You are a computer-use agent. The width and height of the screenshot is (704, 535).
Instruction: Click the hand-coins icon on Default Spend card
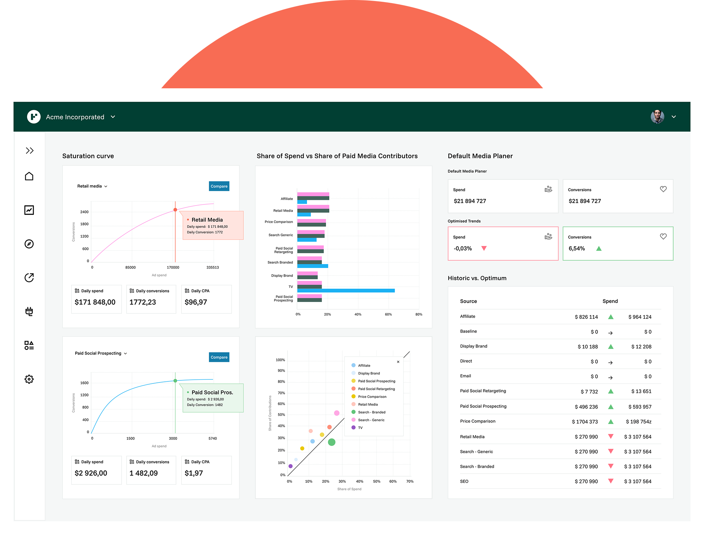(548, 189)
